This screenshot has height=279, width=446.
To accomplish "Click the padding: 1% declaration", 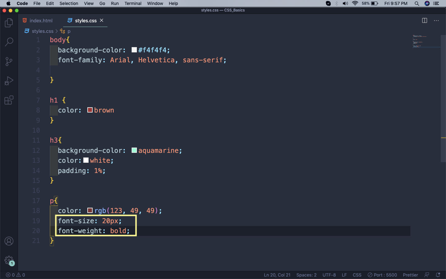I will click(x=82, y=170).
